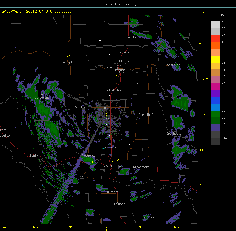Select the dark orange 57-60 dBZ swatch

[215, 45]
